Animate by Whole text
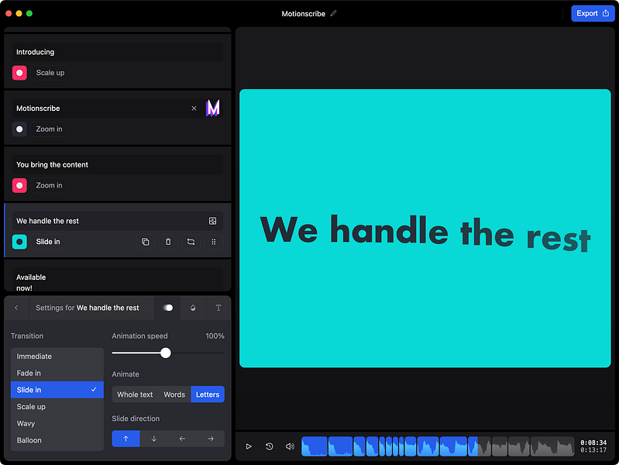The width and height of the screenshot is (619, 465). pyautogui.click(x=135, y=394)
